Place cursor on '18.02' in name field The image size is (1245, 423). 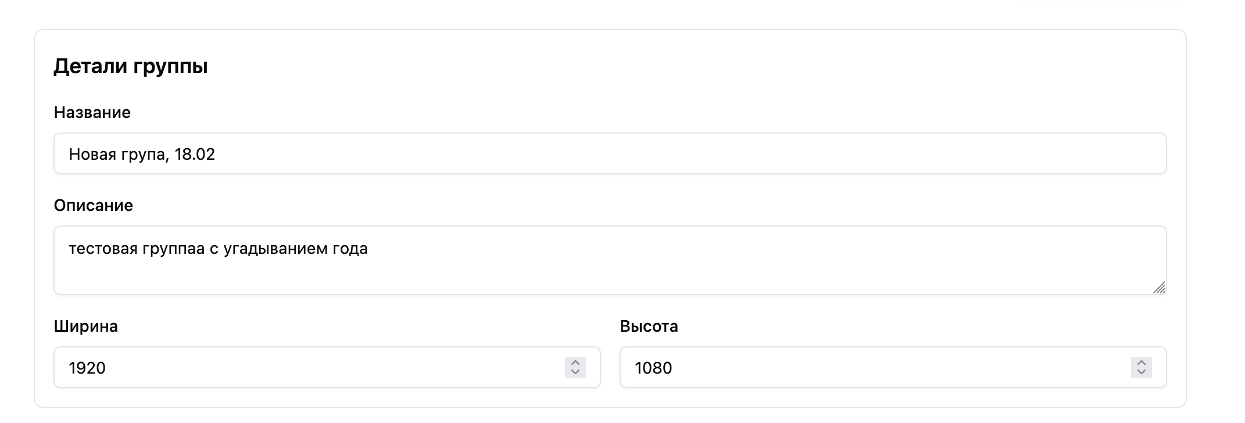pos(195,155)
